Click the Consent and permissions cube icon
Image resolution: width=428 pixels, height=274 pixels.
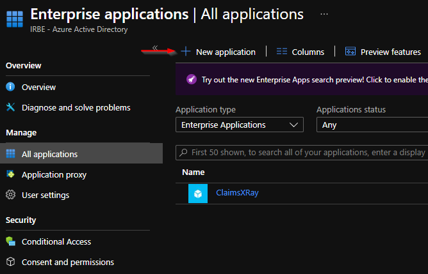[x=10, y=262]
